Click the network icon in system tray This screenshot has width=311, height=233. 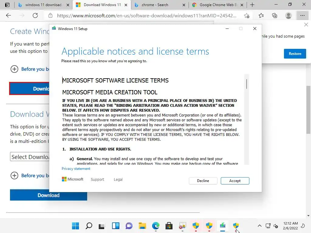coord(268,226)
